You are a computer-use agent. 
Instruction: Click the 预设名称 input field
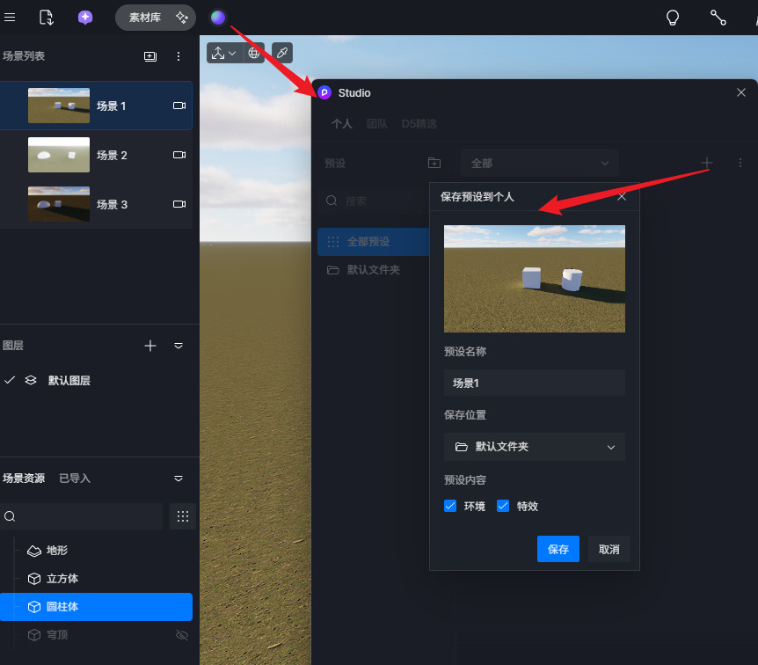534,383
